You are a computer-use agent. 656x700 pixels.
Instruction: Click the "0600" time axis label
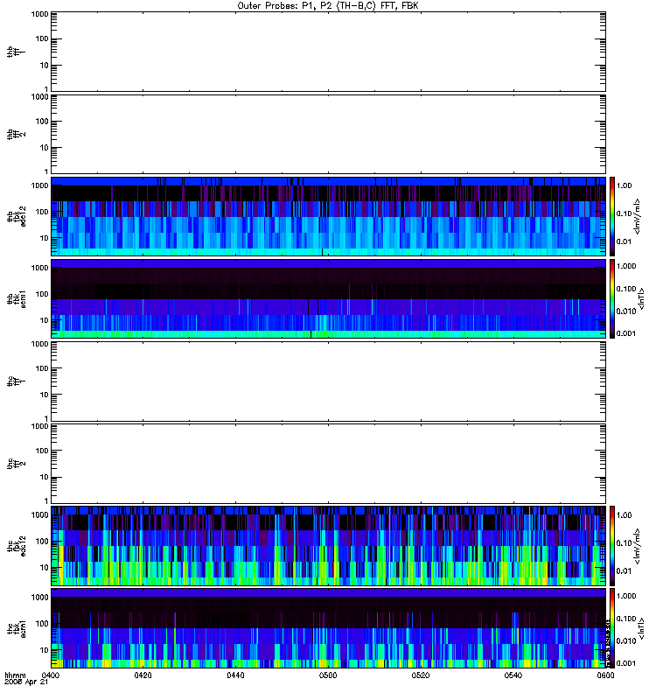[605, 675]
